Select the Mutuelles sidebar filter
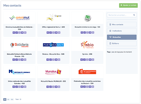 (x=122, y=37)
